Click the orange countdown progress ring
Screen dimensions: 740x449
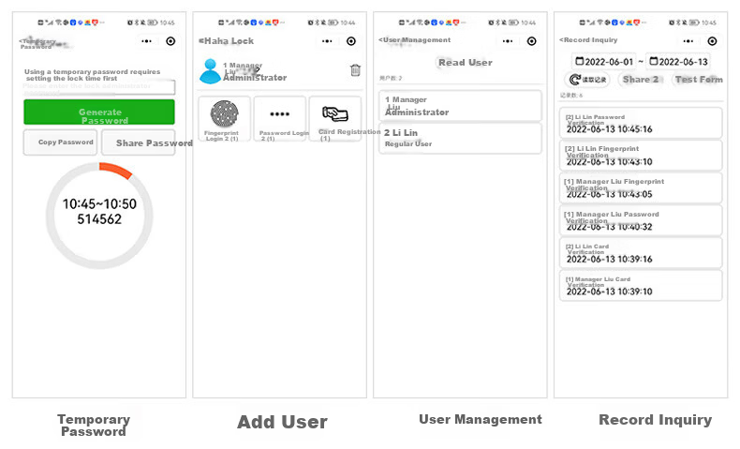(115, 171)
